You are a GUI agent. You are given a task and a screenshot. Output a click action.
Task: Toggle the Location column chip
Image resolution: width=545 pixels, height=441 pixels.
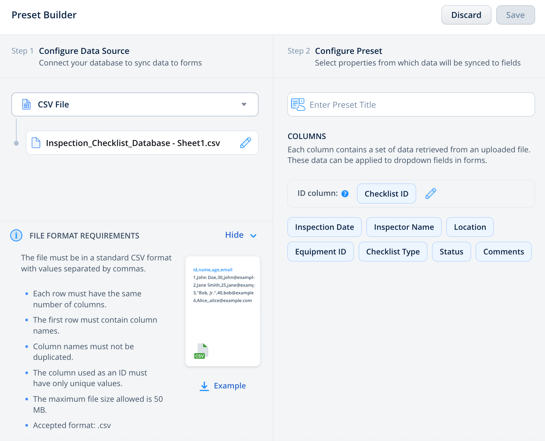[x=470, y=227]
